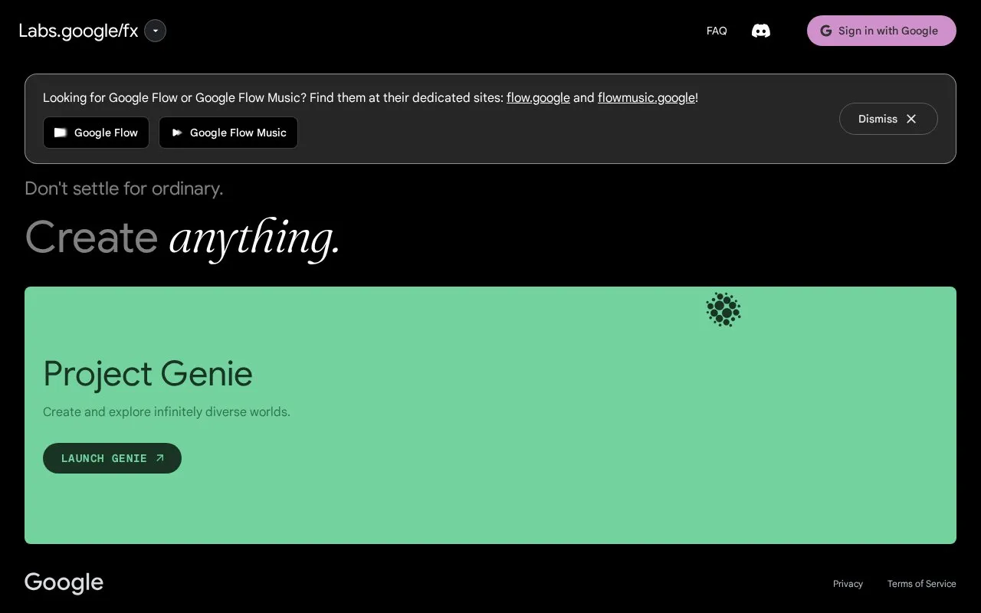Click the Project Genie heading
The image size is (981, 613).
tap(148, 374)
